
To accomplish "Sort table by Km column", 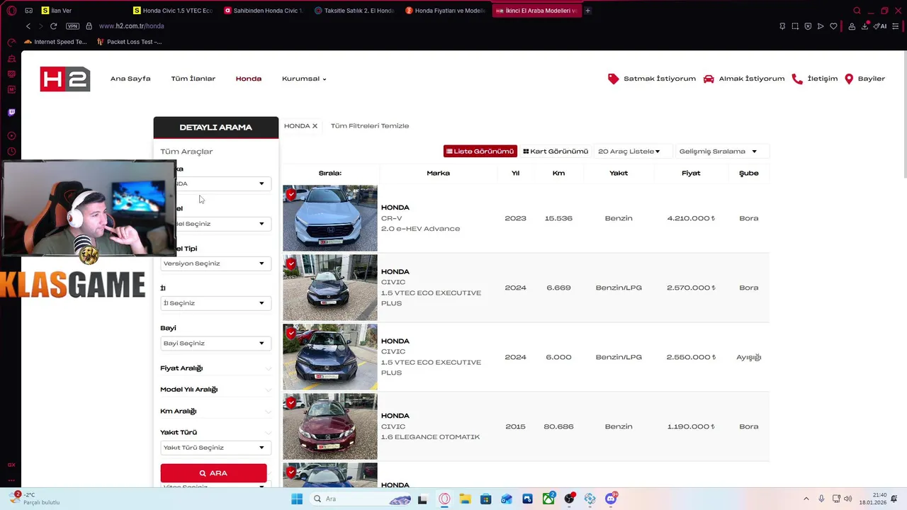I will [558, 173].
